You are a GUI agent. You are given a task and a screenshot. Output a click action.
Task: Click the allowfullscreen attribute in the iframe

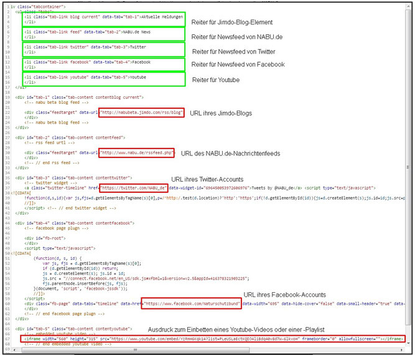360,339
